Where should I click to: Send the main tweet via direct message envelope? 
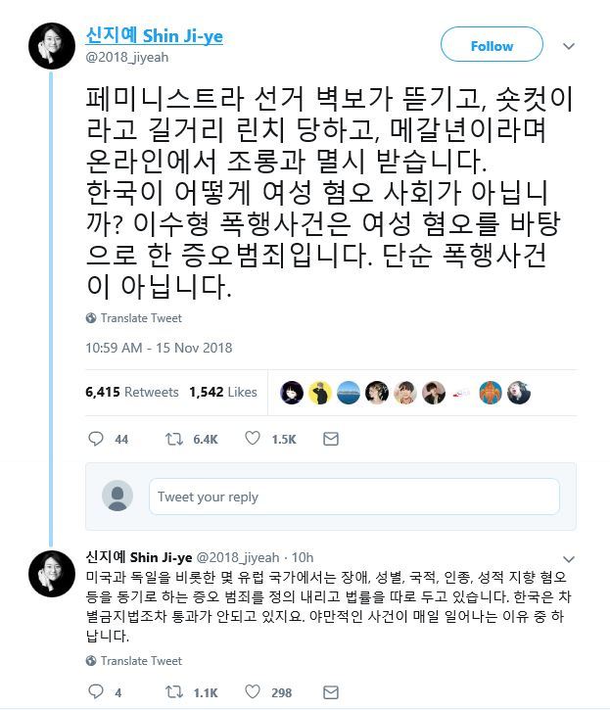coord(330,439)
